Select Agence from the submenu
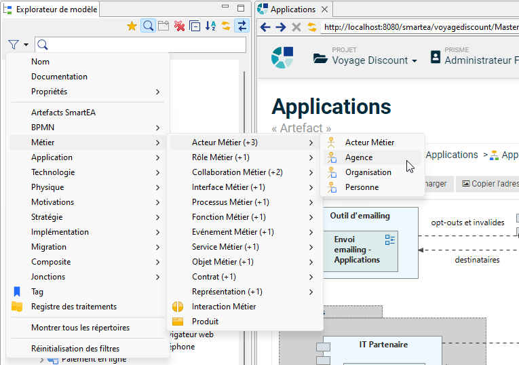The image size is (519, 365). [x=359, y=157]
